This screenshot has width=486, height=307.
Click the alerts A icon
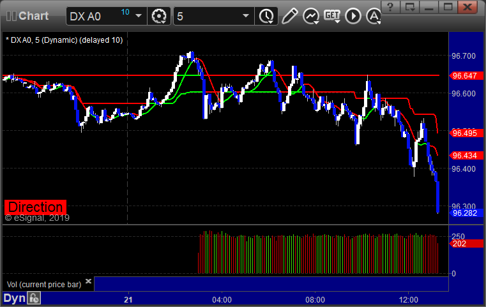point(374,16)
